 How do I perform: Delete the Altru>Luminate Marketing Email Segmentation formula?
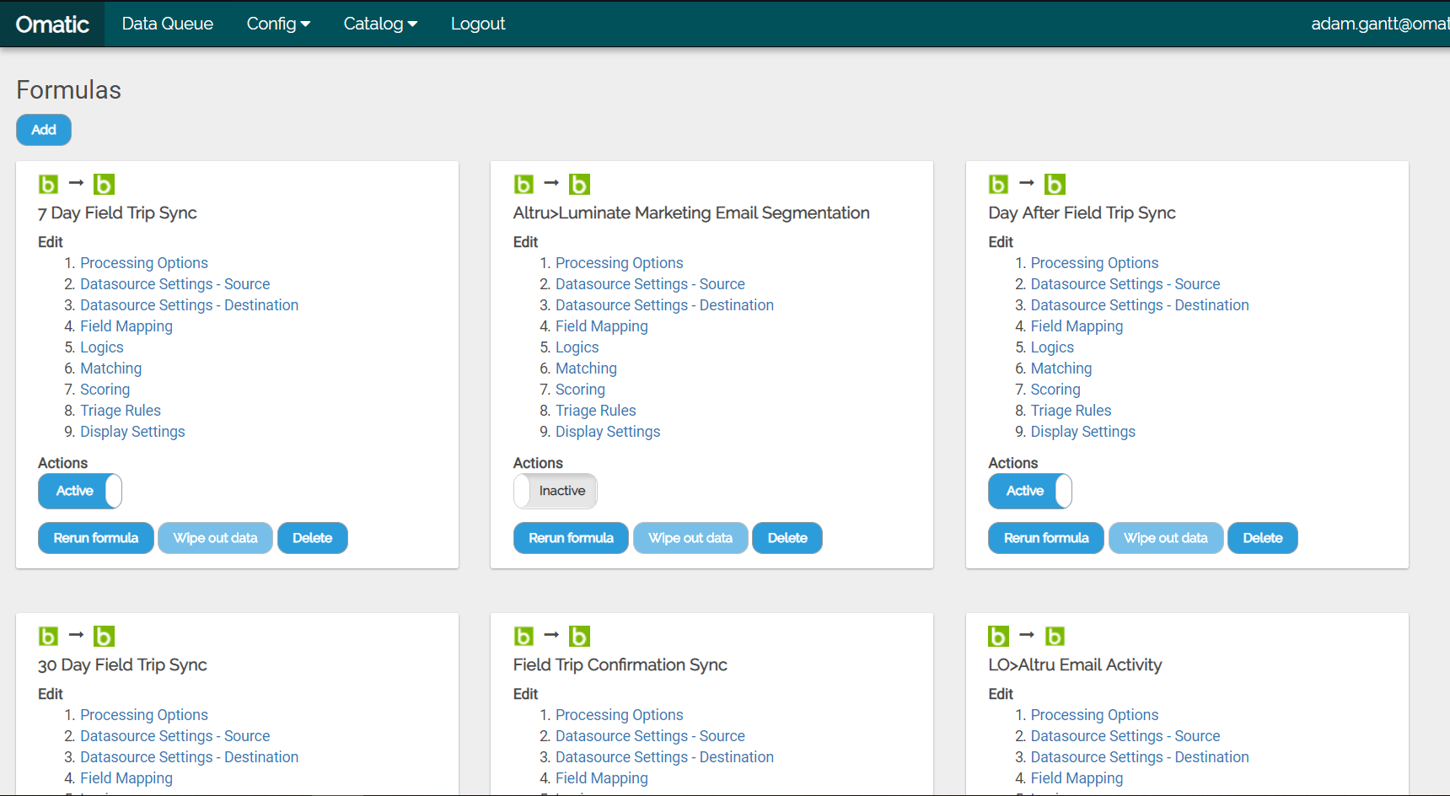(x=787, y=538)
